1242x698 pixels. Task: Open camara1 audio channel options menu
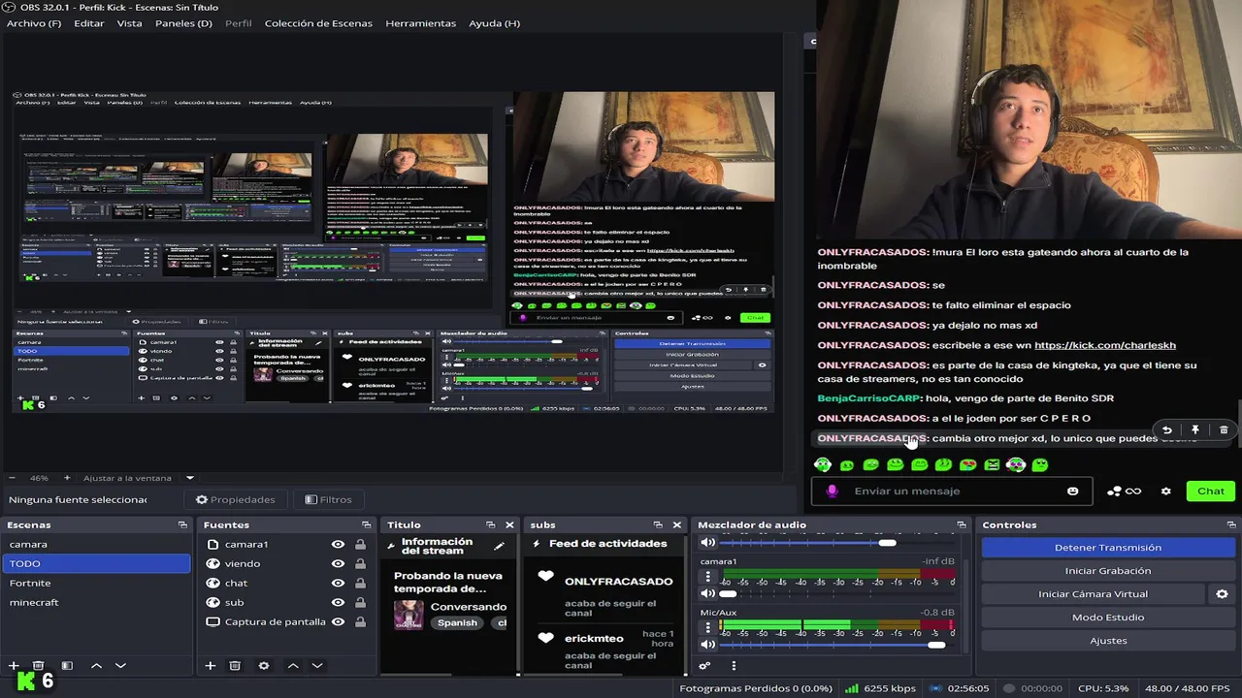click(707, 577)
